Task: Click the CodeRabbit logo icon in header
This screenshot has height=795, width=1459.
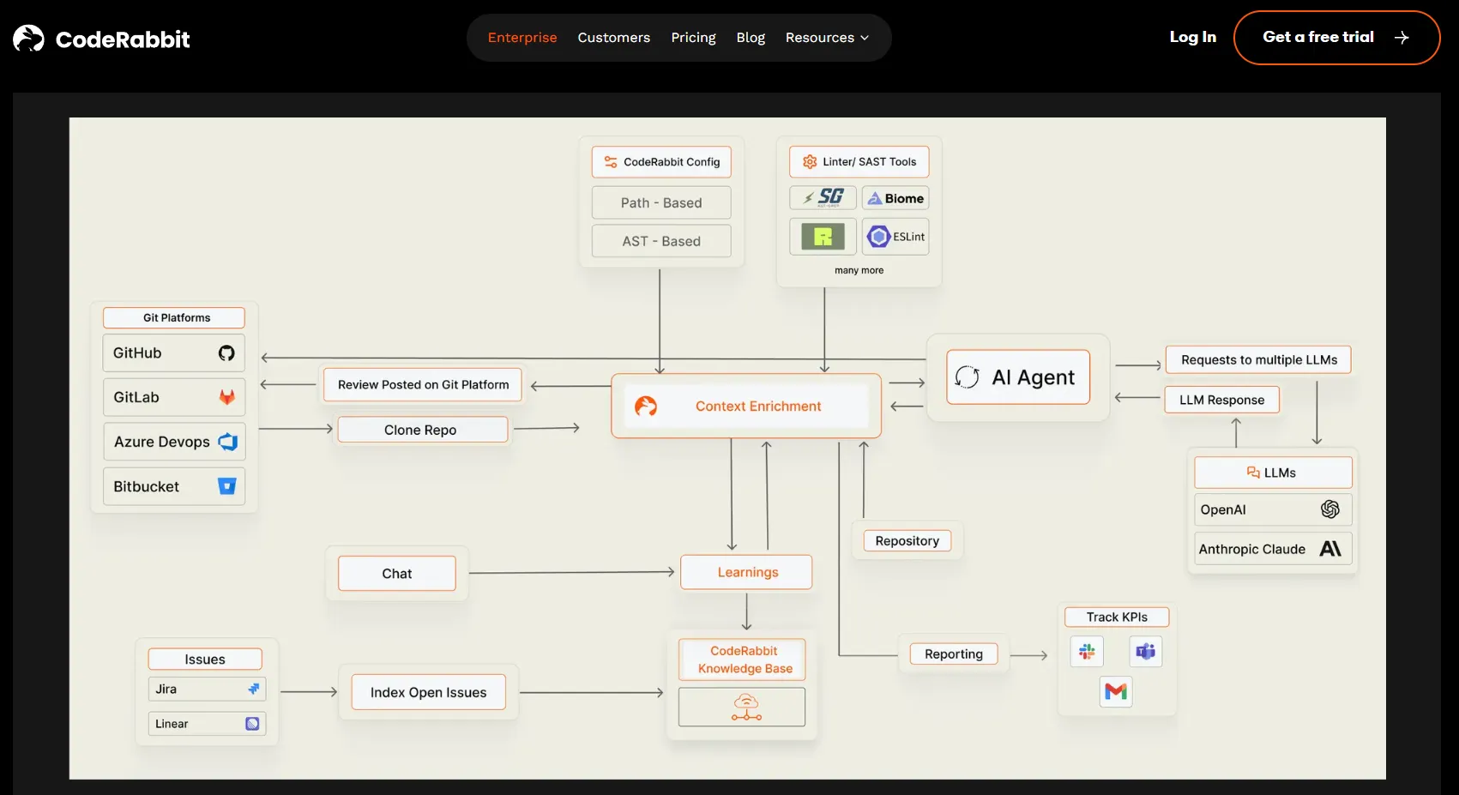Action: point(28,39)
